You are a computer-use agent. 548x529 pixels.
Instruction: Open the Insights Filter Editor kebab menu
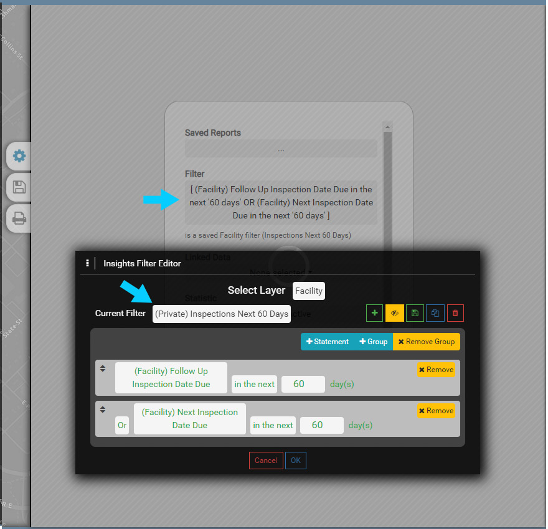(x=87, y=263)
